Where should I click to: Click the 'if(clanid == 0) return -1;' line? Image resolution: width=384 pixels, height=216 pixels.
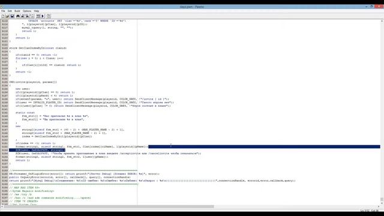point(37,55)
